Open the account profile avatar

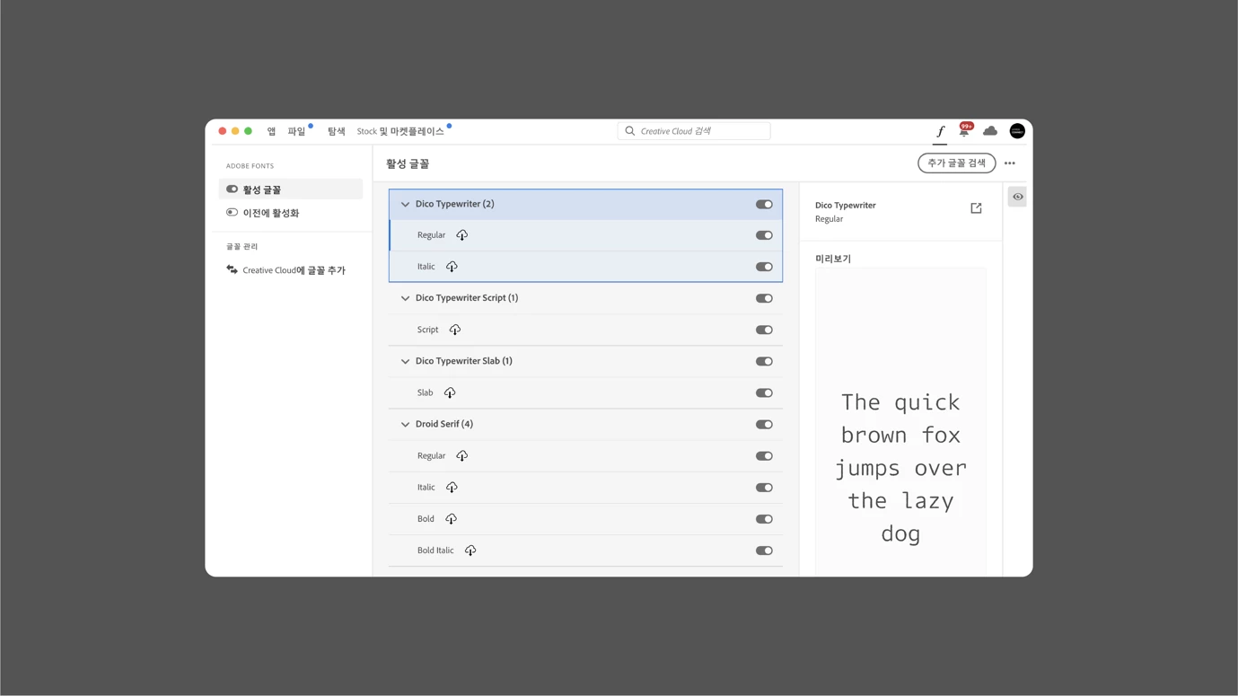(1017, 131)
